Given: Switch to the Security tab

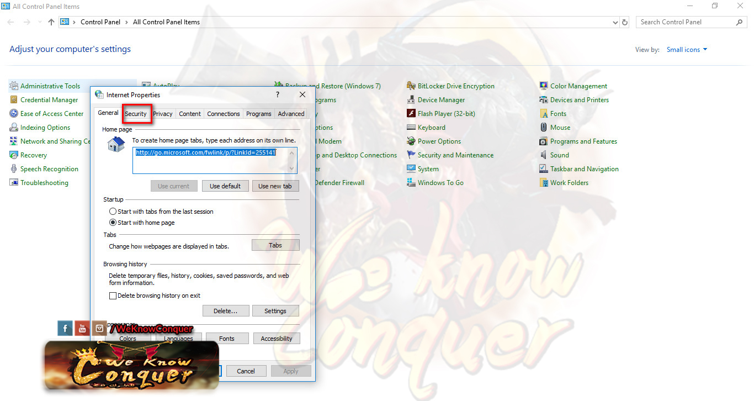Looking at the screenshot, I should (x=136, y=113).
